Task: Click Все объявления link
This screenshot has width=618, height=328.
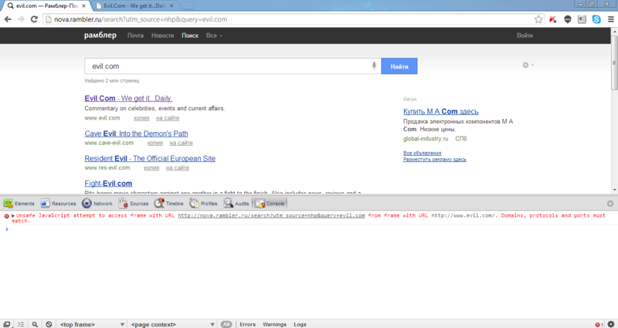Action: tap(422, 153)
